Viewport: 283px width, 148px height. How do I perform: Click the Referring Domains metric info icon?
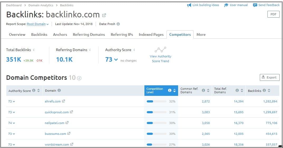[90, 50]
